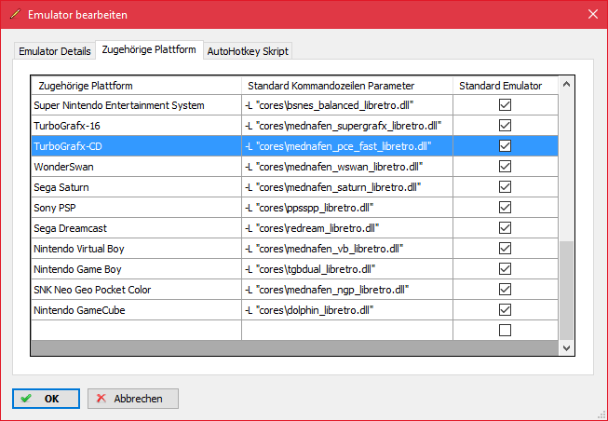Screen dimensions: 608x421
Task: Click the empty platform cell in last row
Action: coord(136,331)
